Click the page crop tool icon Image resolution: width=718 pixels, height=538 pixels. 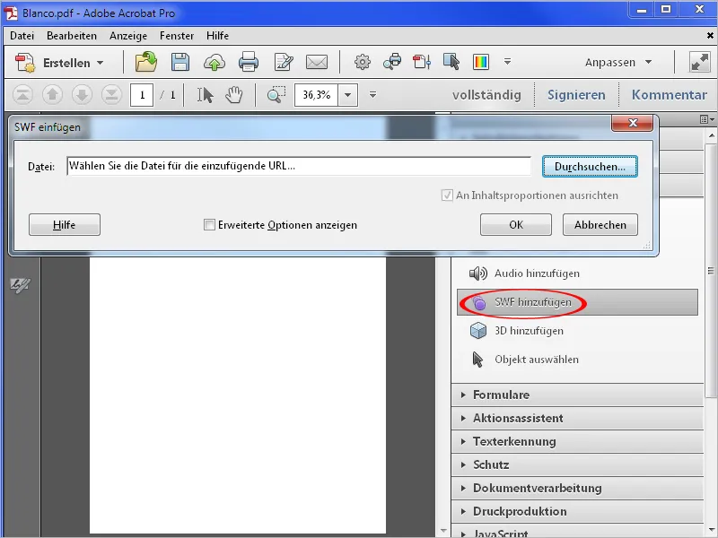[422, 62]
